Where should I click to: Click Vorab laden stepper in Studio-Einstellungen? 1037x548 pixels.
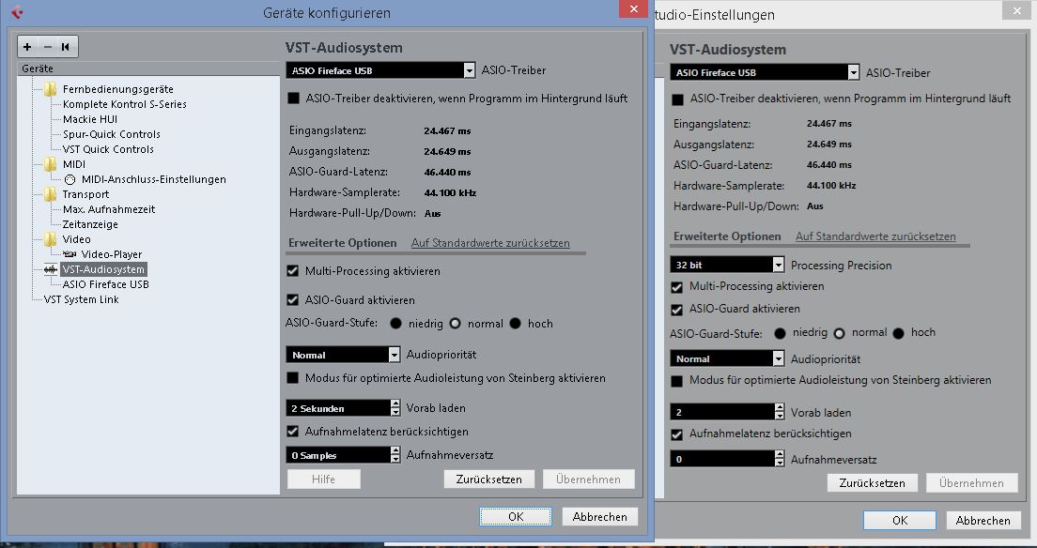point(780,411)
